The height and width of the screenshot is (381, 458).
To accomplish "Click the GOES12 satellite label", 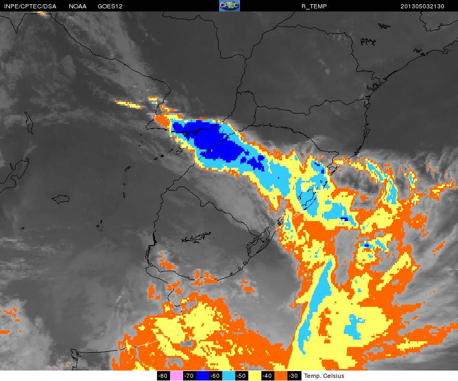I will [110, 6].
